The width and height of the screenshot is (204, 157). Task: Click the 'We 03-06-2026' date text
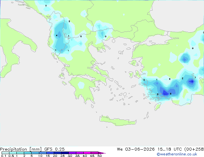(x=136, y=149)
